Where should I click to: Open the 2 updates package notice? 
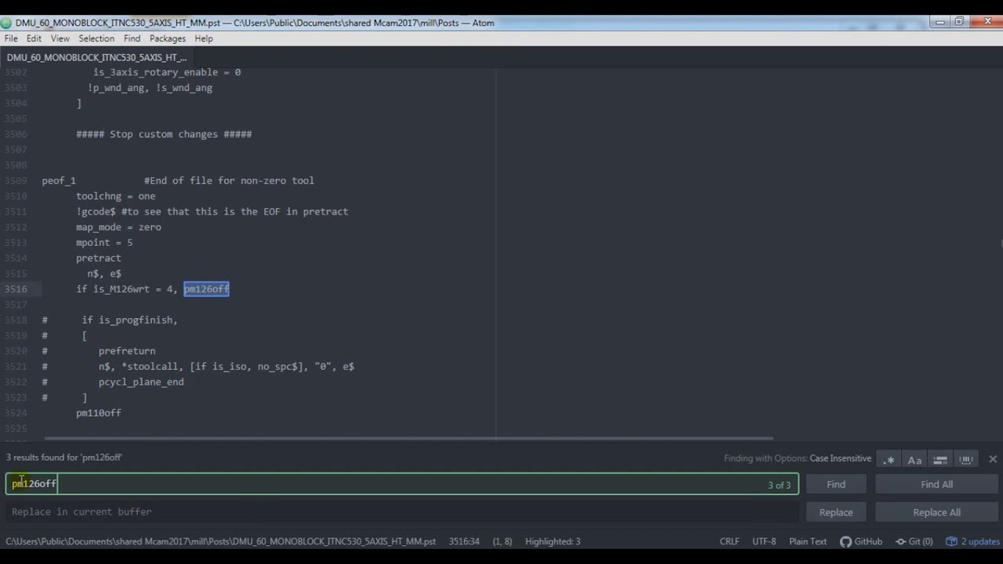[973, 541]
